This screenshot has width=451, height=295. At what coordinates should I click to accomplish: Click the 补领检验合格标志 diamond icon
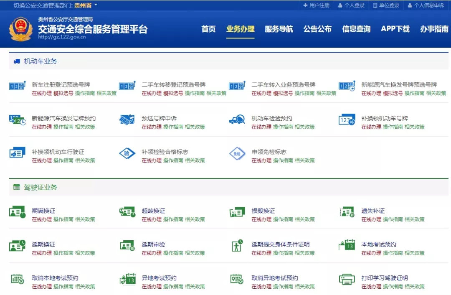[127, 153]
